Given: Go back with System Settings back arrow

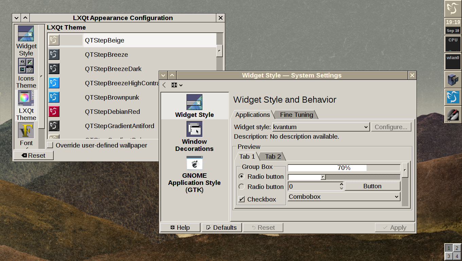Looking at the screenshot, I should 164,85.
